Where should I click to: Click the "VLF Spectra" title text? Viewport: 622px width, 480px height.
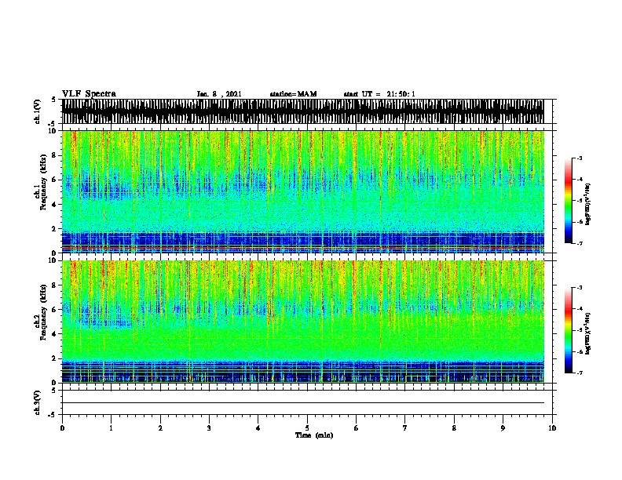[89, 94]
